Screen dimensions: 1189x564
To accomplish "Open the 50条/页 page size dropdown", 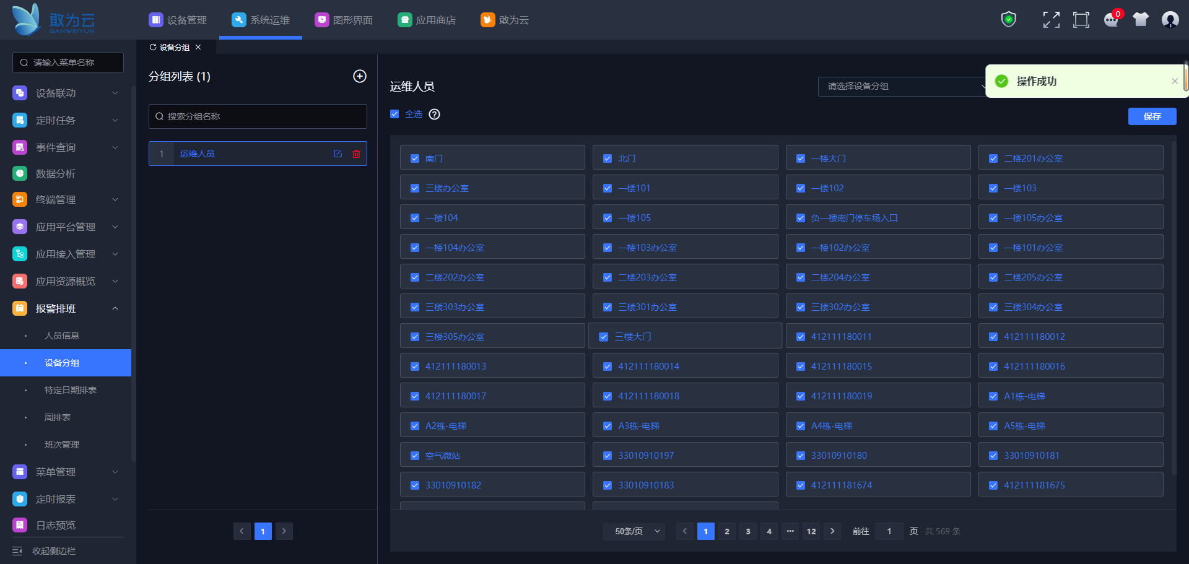I will coord(634,531).
